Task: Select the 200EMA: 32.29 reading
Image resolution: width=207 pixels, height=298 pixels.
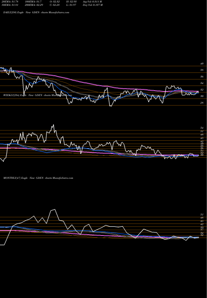Action: coord(34,5)
